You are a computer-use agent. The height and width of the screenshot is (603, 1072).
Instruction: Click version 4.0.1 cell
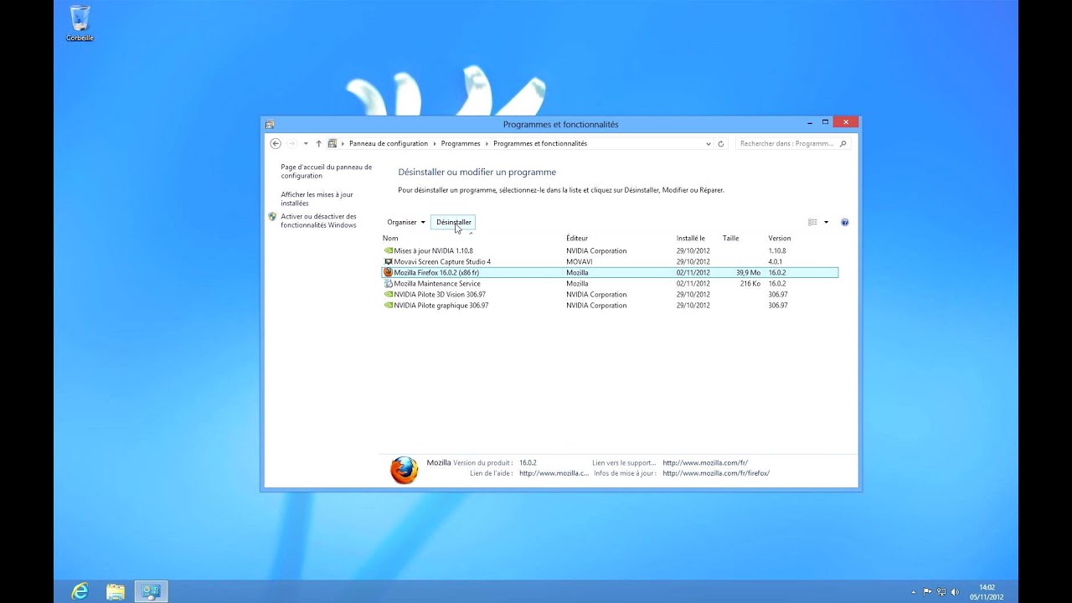point(775,261)
